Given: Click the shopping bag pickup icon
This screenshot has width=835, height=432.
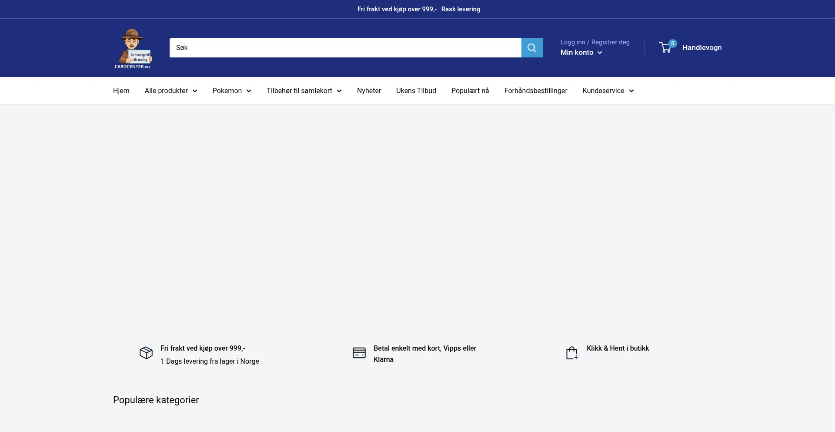Looking at the screenshot, I should (572, 353).
